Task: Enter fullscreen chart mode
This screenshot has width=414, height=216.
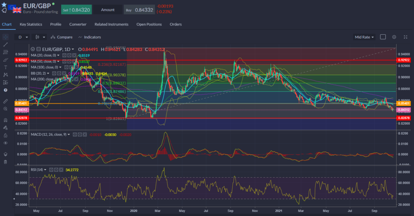Action: point(406,37)
